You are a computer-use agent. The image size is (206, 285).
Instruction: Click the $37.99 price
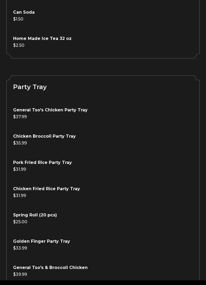[x=20, y=117]
